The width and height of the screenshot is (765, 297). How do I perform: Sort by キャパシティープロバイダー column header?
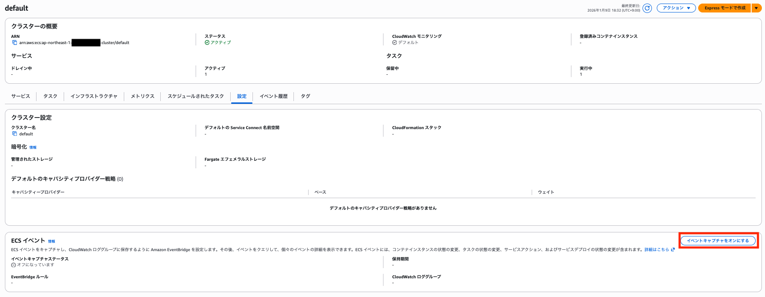click(x=38, y=192)
